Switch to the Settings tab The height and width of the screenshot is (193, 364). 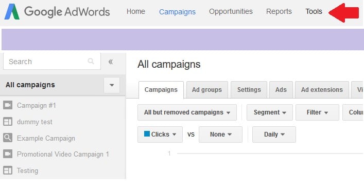(249, 90)
